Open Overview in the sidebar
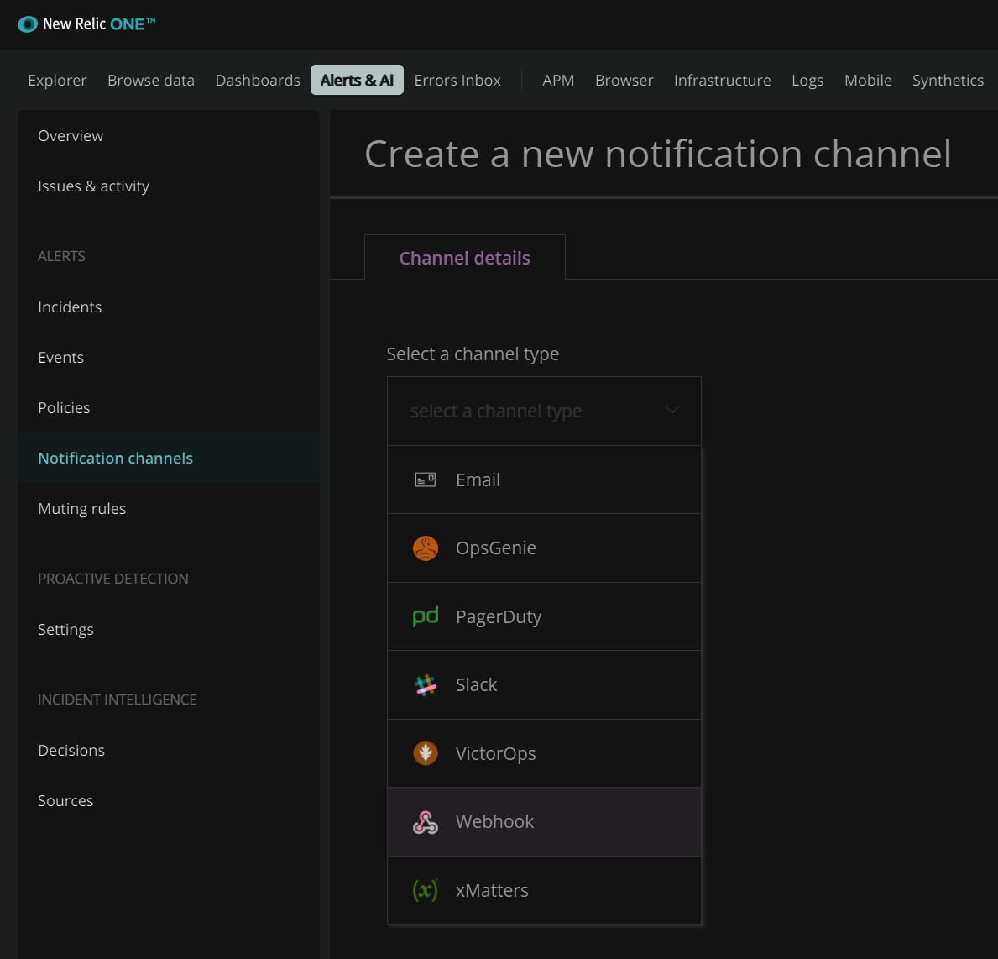 click(169, 136)
